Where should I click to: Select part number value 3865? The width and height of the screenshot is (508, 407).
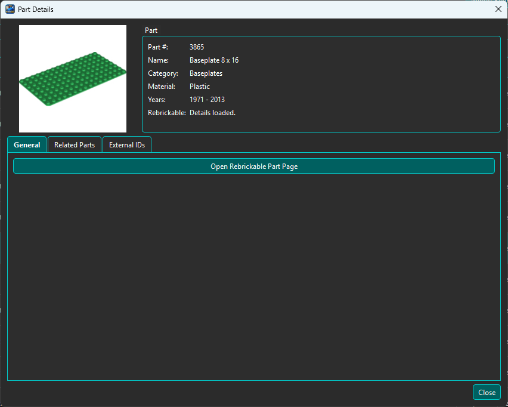pos(197,47)
